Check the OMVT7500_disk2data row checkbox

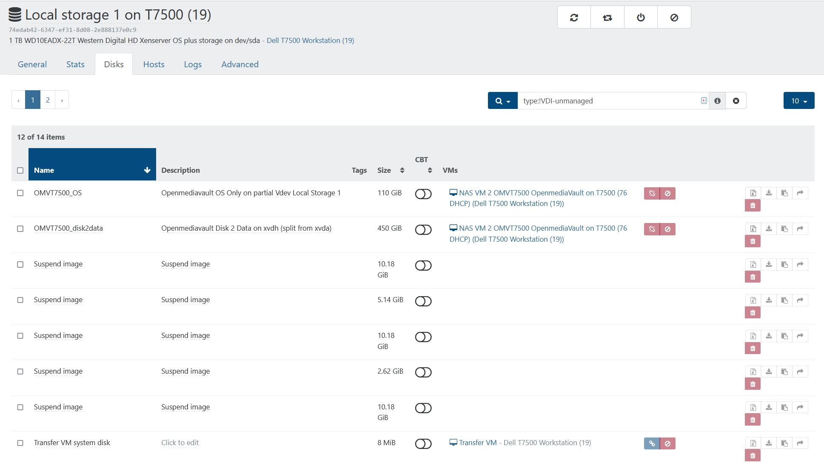coord(20,229)
